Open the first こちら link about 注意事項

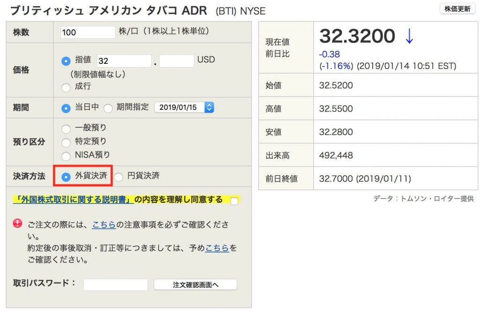[104, 225]
